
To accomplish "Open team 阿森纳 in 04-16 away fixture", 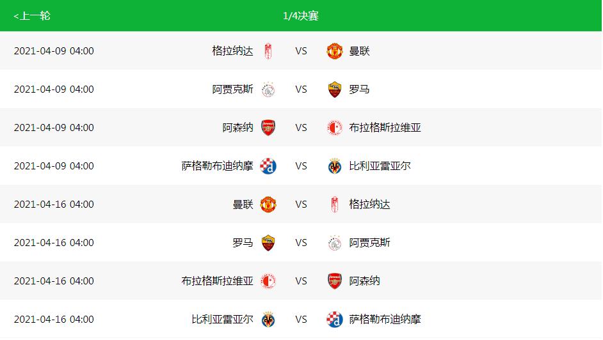I will pyautogui.click(x=365, y=281).
